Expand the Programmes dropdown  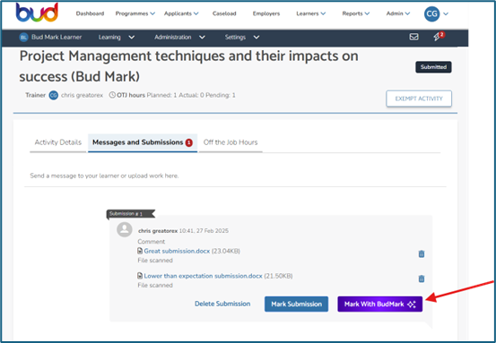tap(135, 13)
